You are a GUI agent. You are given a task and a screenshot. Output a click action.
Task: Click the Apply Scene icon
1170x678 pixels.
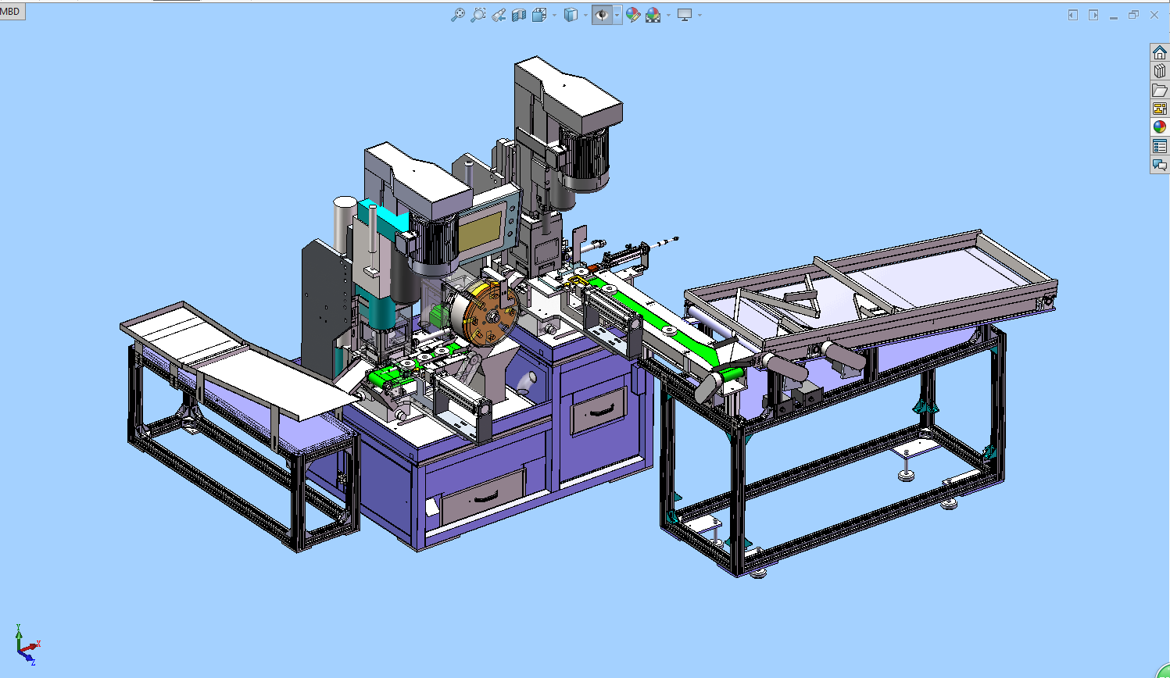point(653,15)
